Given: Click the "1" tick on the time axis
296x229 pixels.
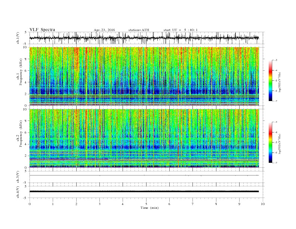Looking at the screenshot, I should 53,204.
